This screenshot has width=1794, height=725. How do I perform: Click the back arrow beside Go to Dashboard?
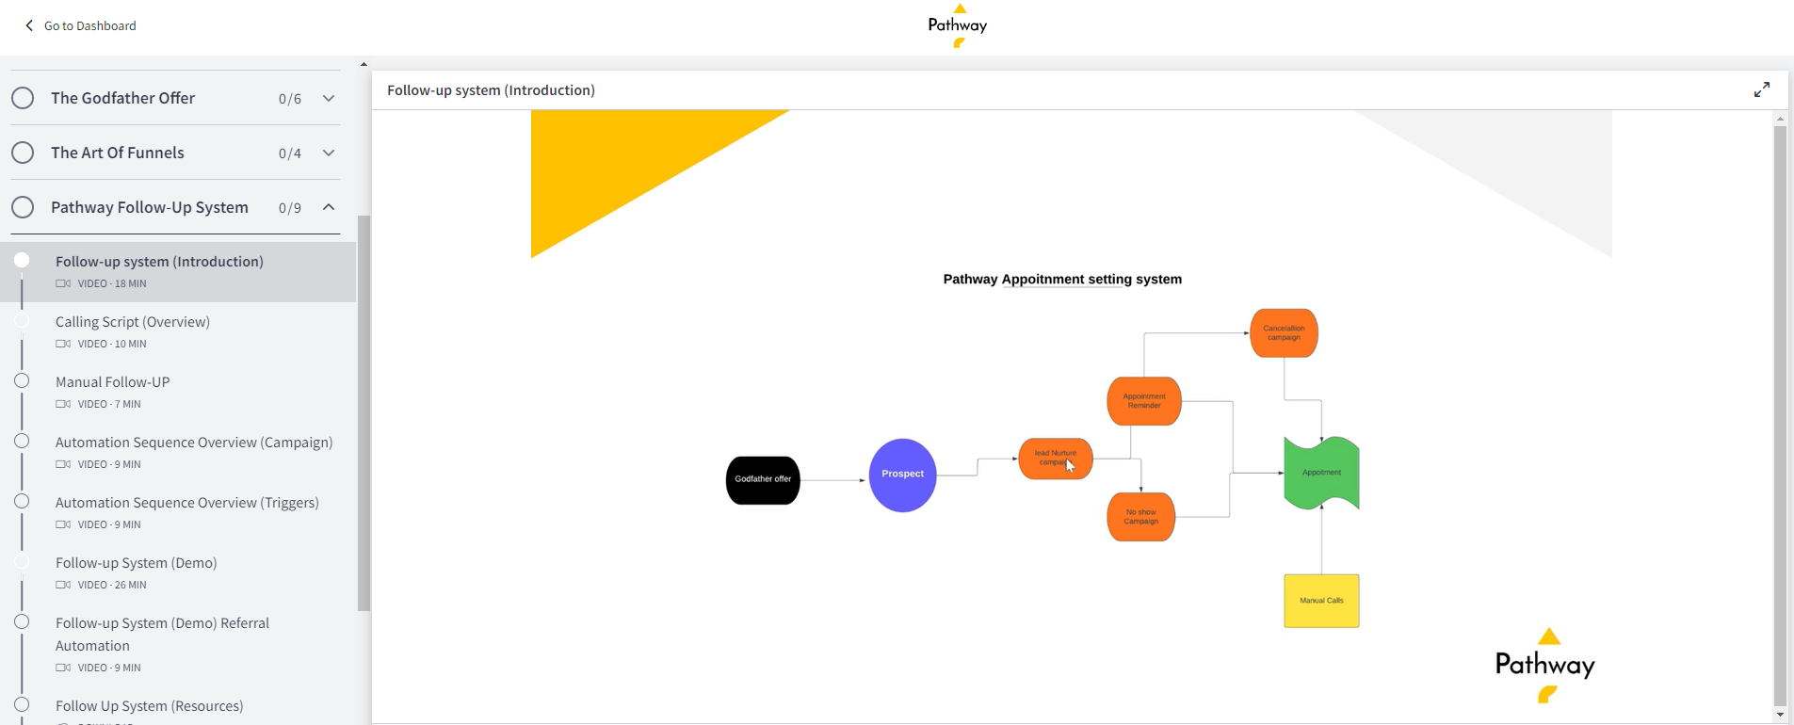29,25
